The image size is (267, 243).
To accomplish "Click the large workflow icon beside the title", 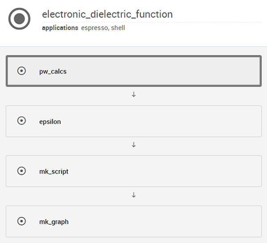I will tap(20, 19).
